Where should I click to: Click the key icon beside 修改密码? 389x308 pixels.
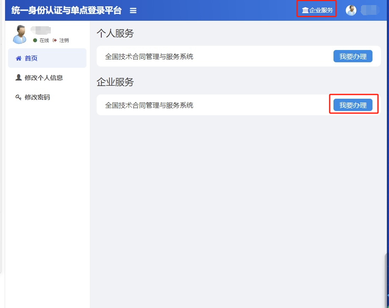18,97
